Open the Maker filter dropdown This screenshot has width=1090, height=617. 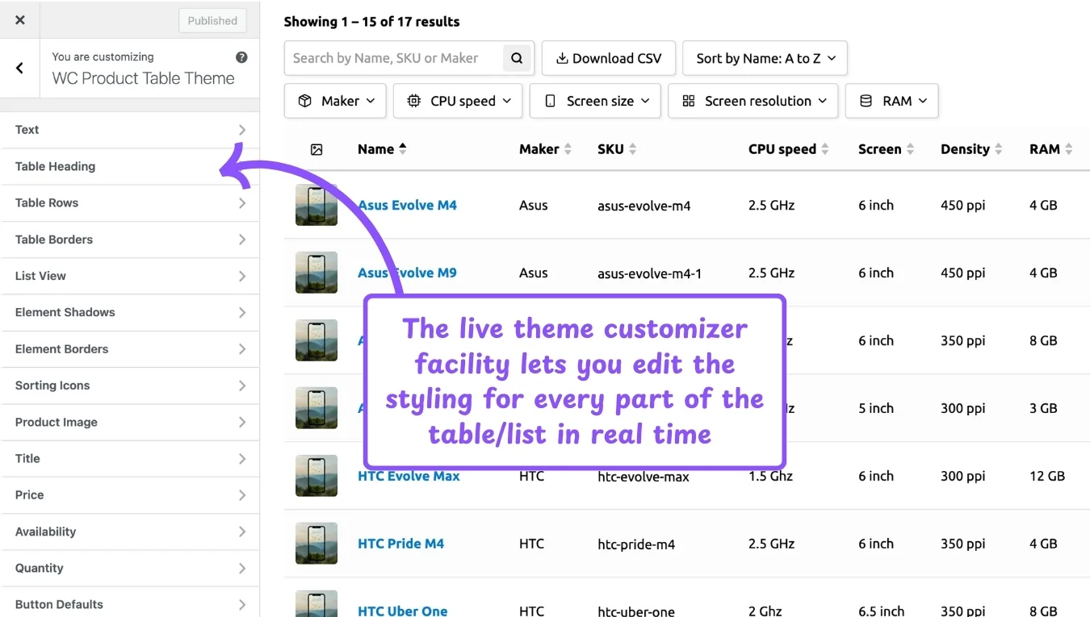(335, 101)
